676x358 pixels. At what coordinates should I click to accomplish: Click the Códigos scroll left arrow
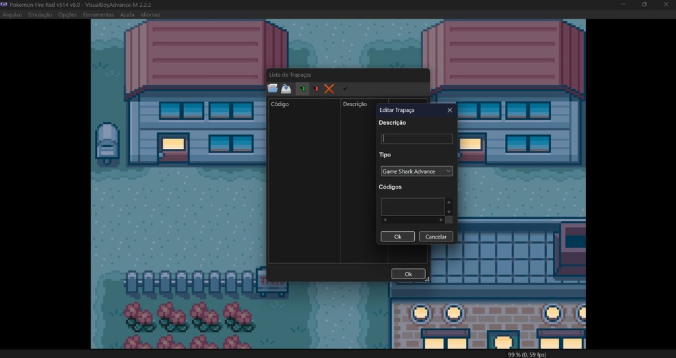385,220
